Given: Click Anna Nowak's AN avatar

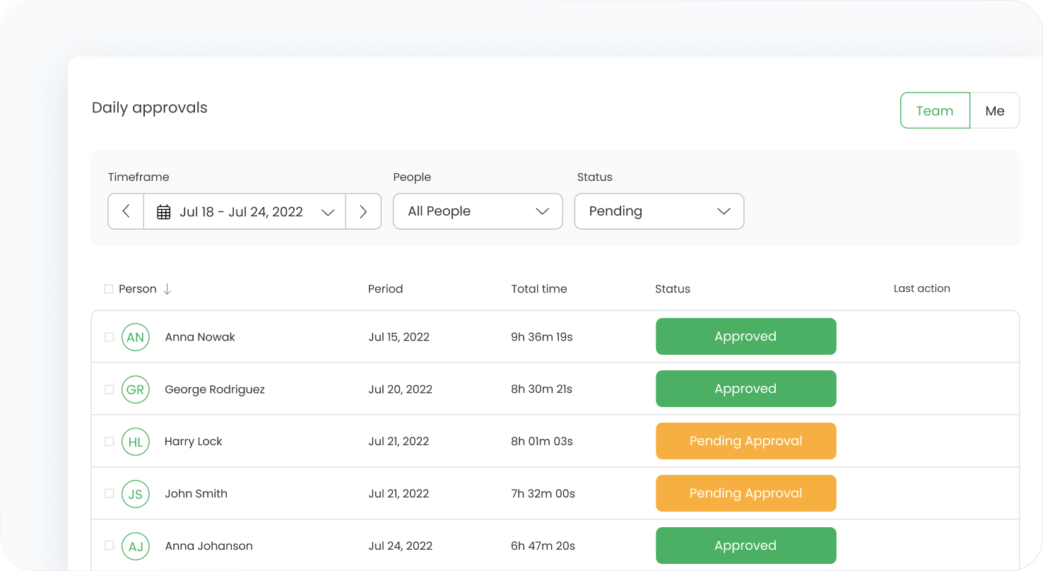Looking at the screenshot, I should pyautogui.click(x=136, y=337).
